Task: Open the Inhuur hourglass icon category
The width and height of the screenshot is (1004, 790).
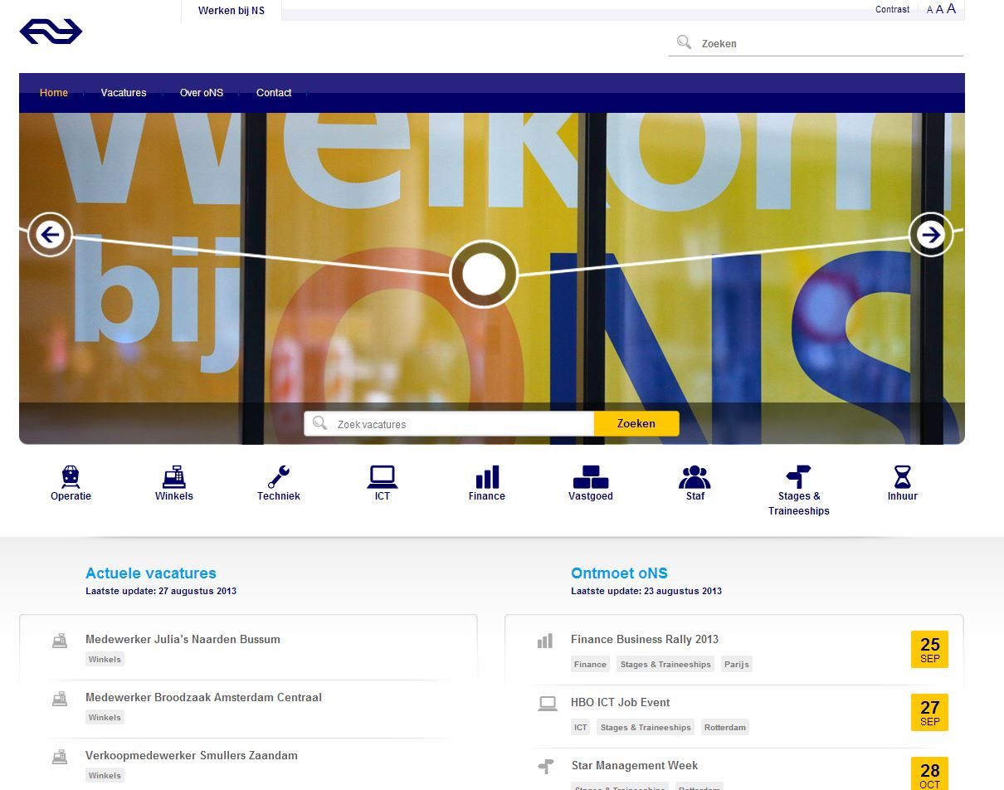Action: click(x=902, y=477)
